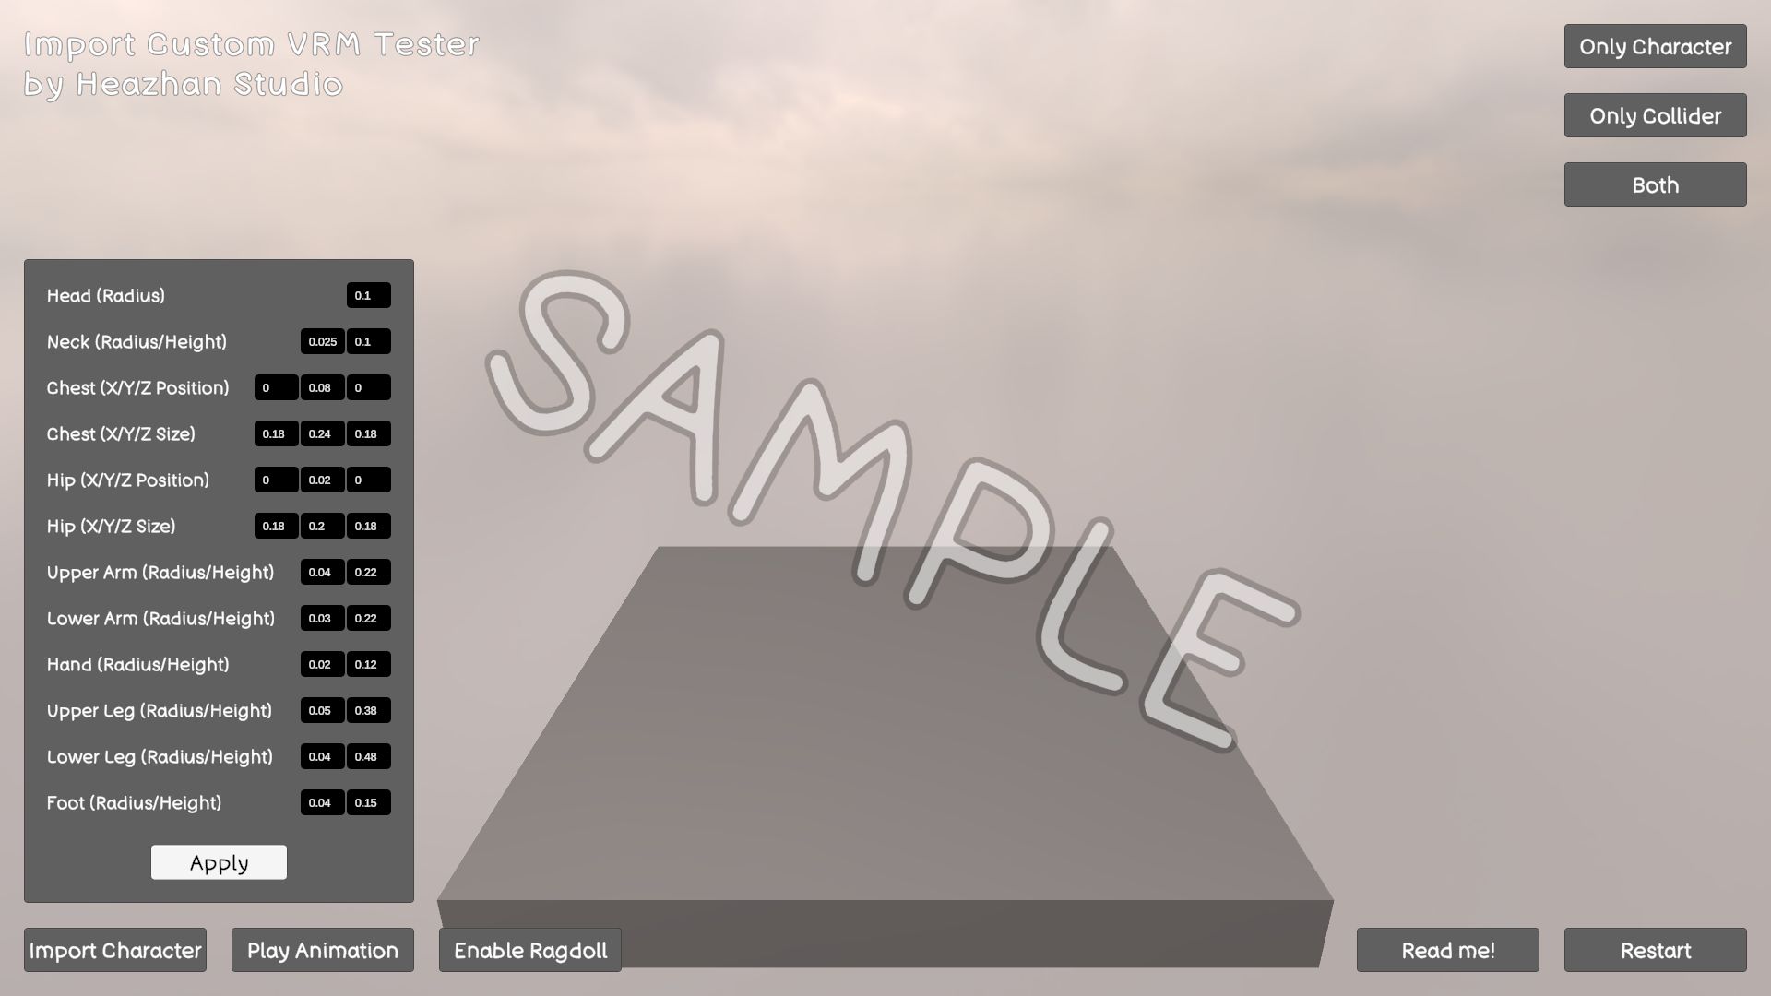Select Both display mode
Image resolution: width=1771 pixels, height=996 pixels.
1656,184
